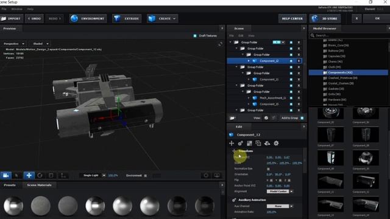Click the X button left of OK
Viewport: 390px width, 219px height.
coord(356,18)
